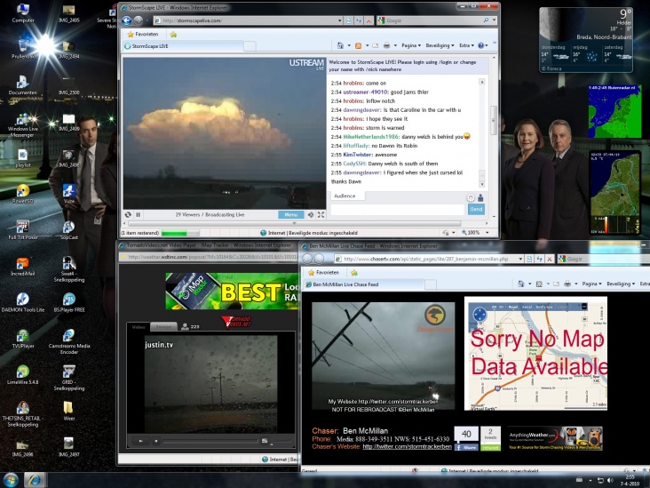Switch the Ustream video to fullscreen

(321, 214)
